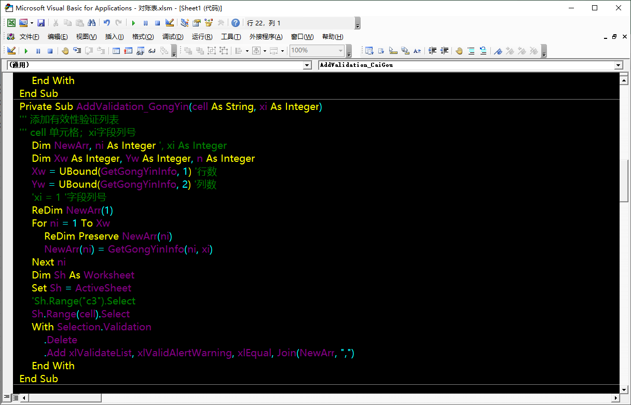631x405 pixels.
Task: Toggle breakpoint using the hand icon in Edit toolbar
Action: click(x=459, y=51)
